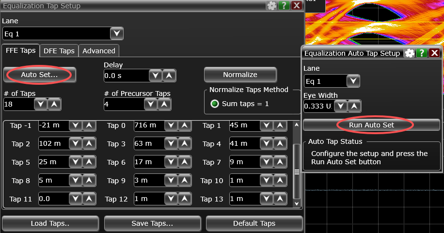The image size is (444, 233).
Task: Increase Tap 9 value
Action: click(185, 181)
